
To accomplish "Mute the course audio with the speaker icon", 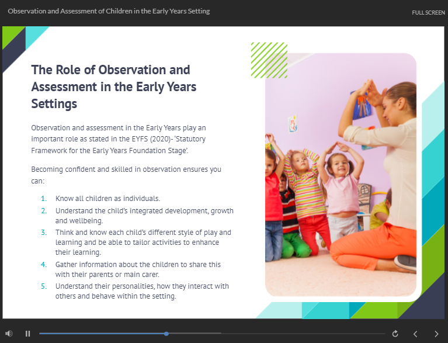I will click(9, 334).
